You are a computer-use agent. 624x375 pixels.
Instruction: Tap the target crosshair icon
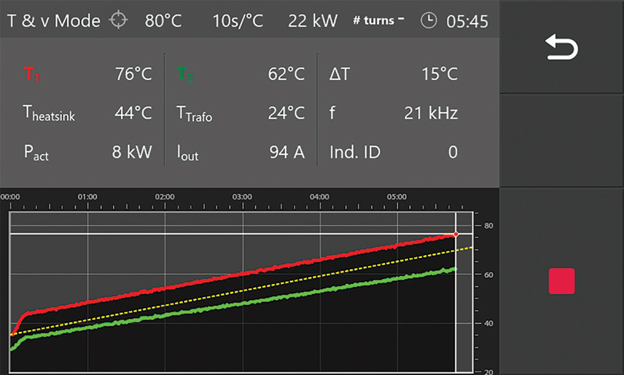[119, 21]
